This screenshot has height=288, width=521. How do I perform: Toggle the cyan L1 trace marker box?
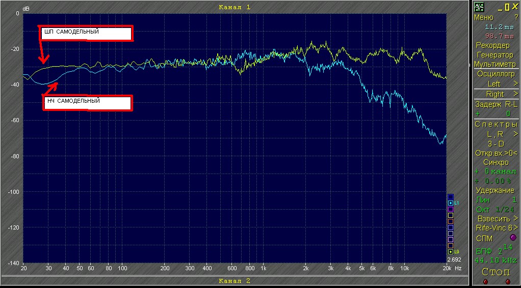click(x=451, y=203)
